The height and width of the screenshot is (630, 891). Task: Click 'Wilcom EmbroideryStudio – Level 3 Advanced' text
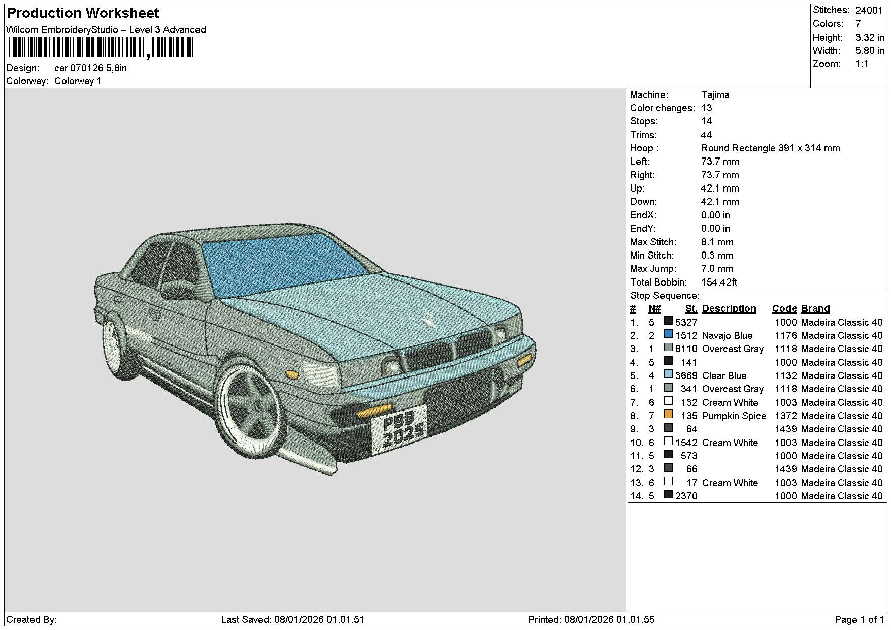[x=106, y=30]
